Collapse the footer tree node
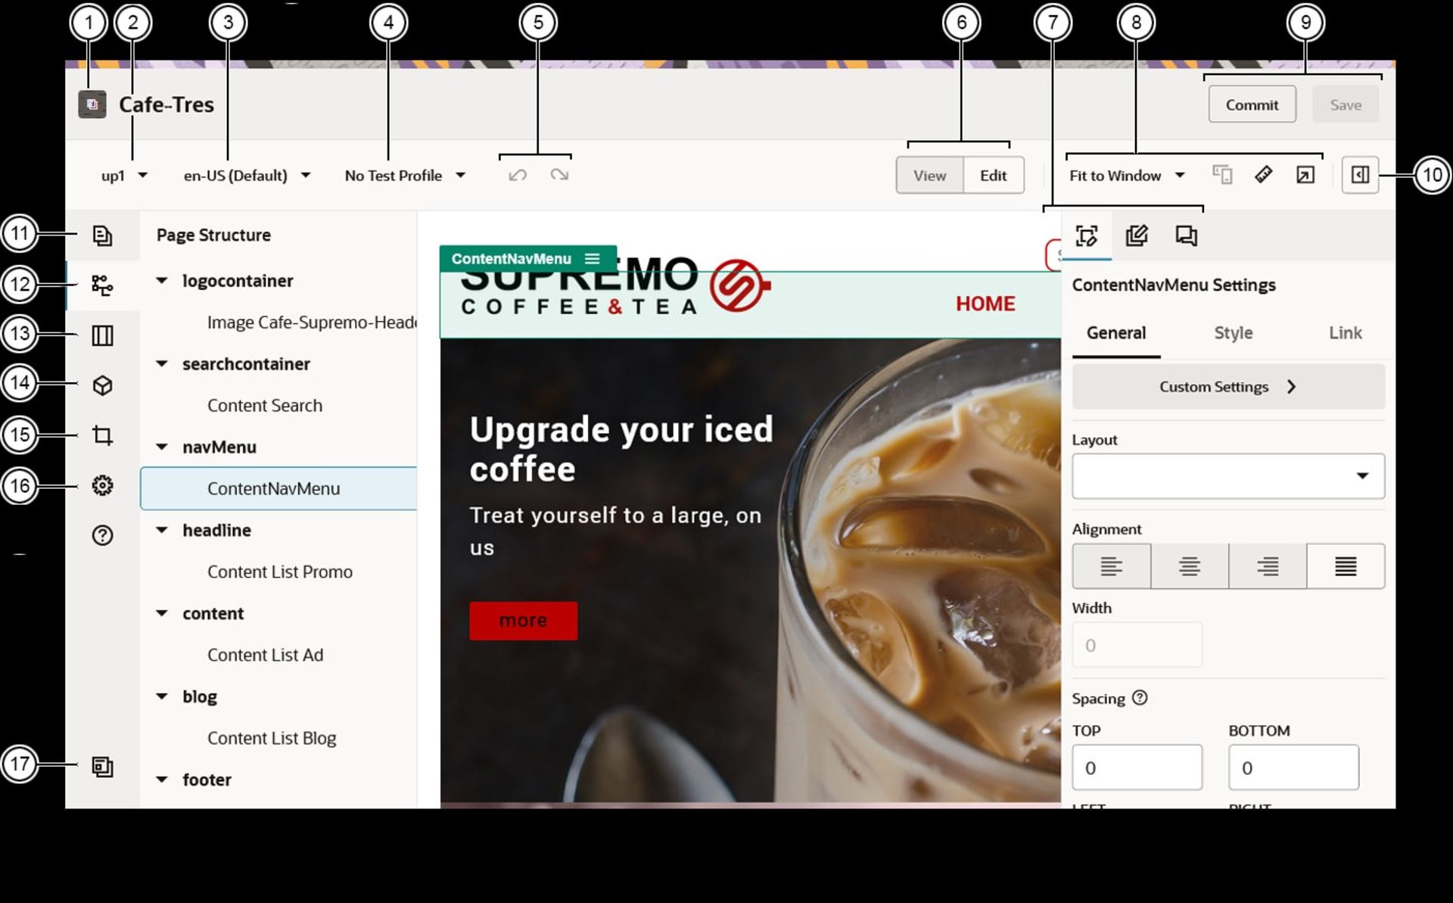The width and height of the screenshot is (1453, 903). pyautogui.click(x=161, y=780)
